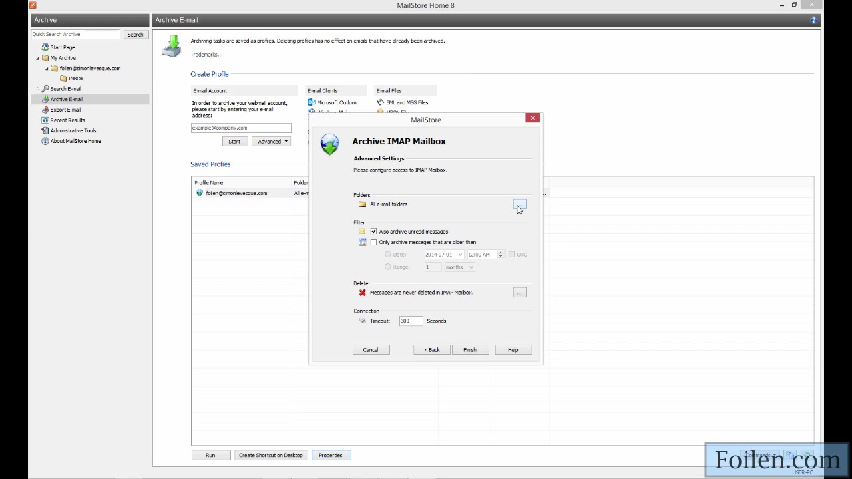
Task: Select Administrative Tools in sidebar
Action: [x=73, y=131]
